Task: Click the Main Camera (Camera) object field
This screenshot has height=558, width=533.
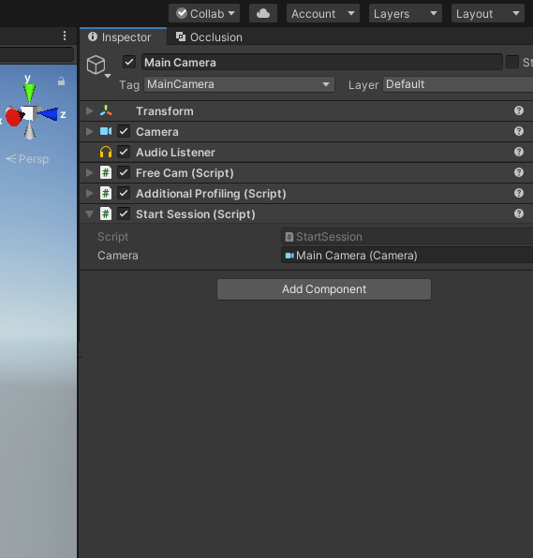Action: pyautogui.click(x=407, y=256)
